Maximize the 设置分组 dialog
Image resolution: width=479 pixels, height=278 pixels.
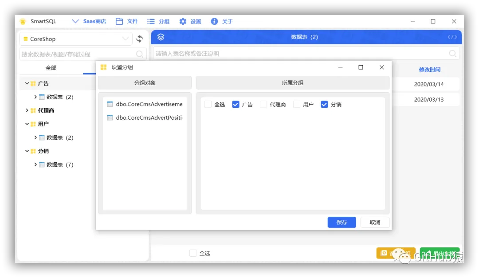pos(361,67)
